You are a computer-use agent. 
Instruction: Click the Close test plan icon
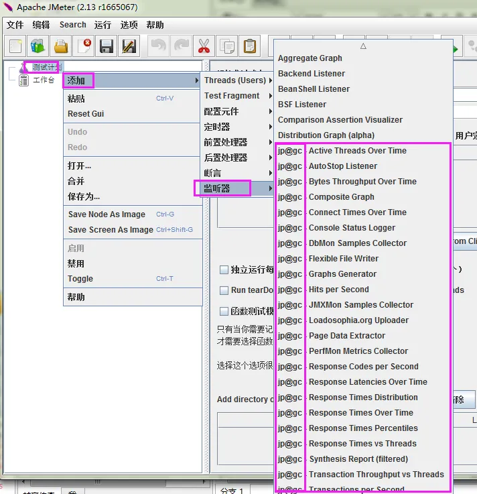pos(84,46)
